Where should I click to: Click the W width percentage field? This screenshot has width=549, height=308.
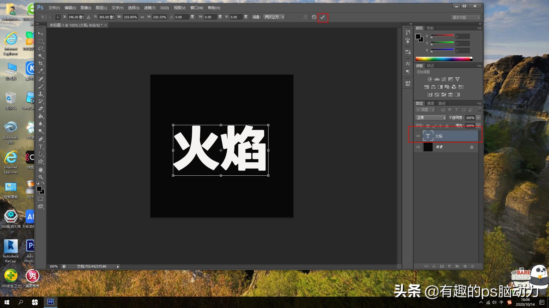130,17
